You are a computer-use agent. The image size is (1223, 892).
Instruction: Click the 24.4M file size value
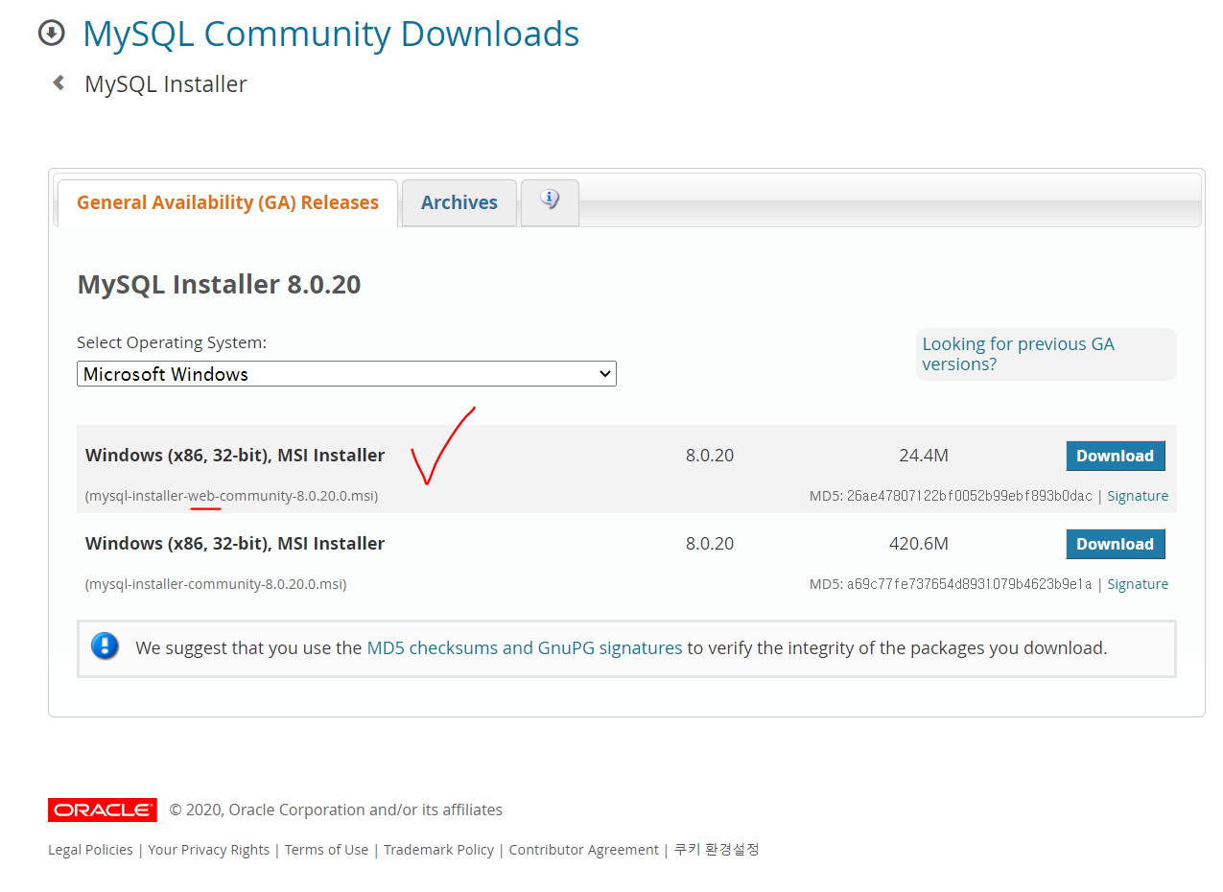(x=924, y=456)
